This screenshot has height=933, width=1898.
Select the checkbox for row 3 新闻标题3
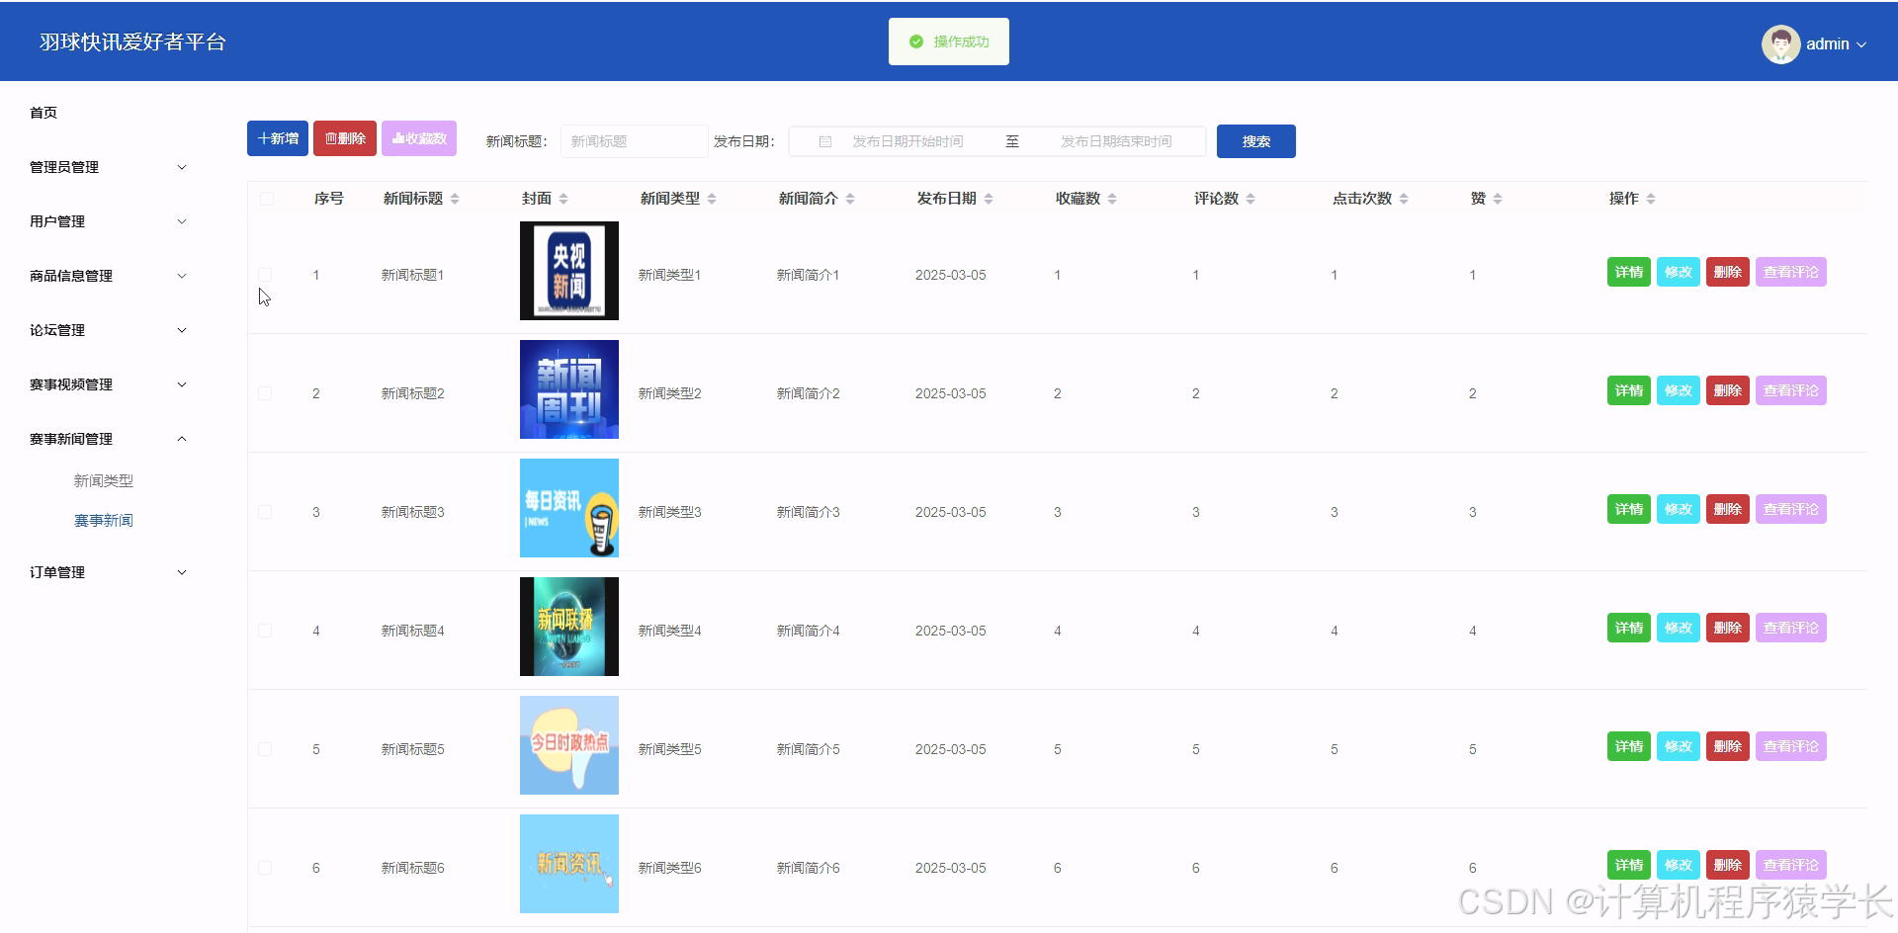(265, 511)
